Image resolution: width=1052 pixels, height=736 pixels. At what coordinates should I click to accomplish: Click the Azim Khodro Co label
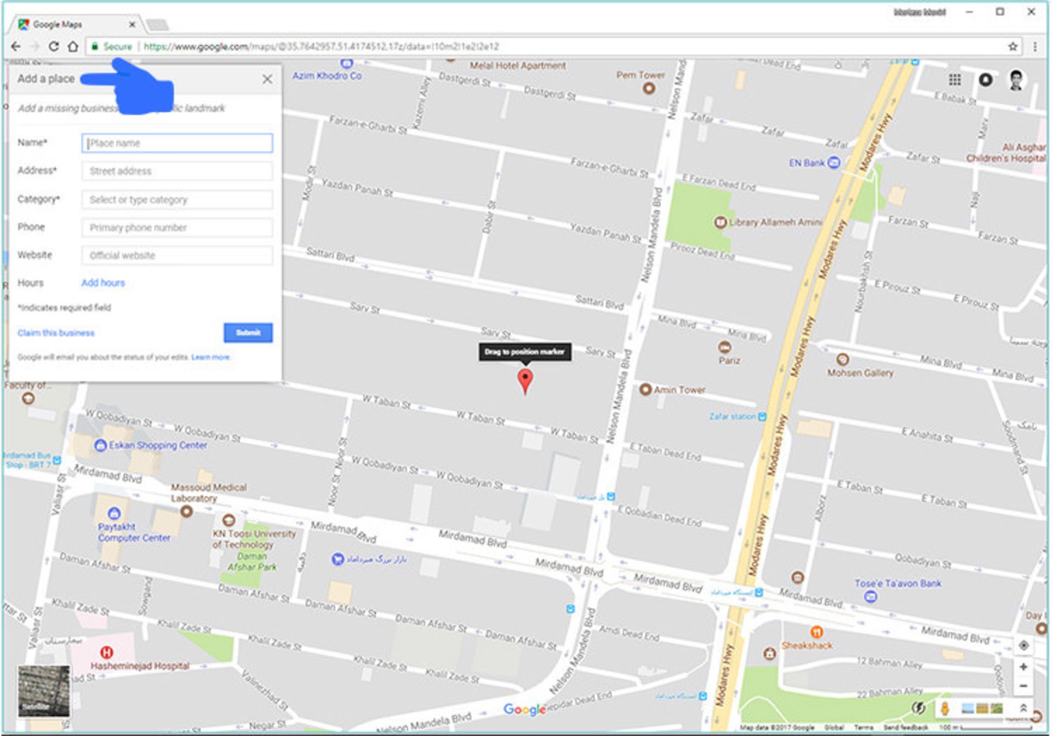[x=327, y=76]
